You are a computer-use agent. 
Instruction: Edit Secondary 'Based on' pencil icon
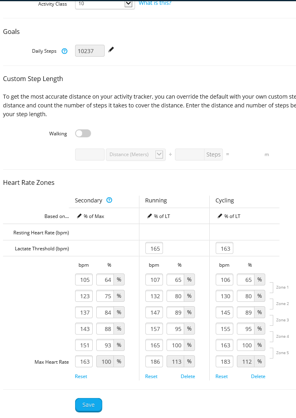(x=79, y=216)
